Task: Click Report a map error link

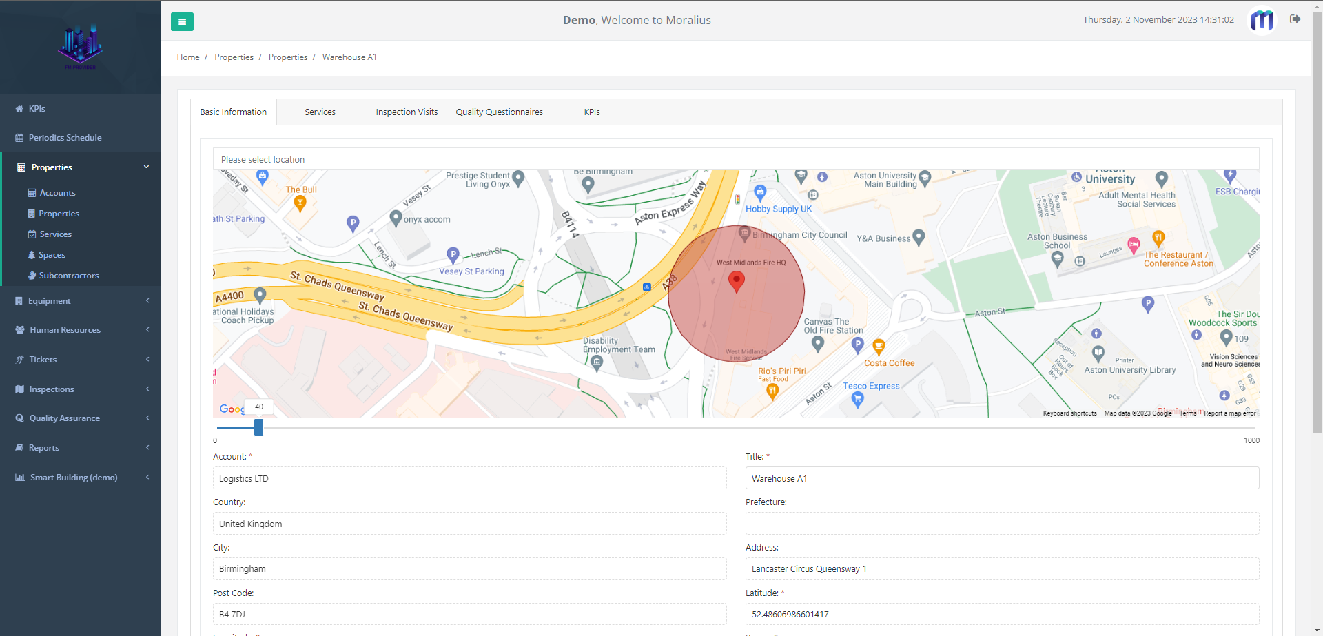Action: coord(1230,413)
